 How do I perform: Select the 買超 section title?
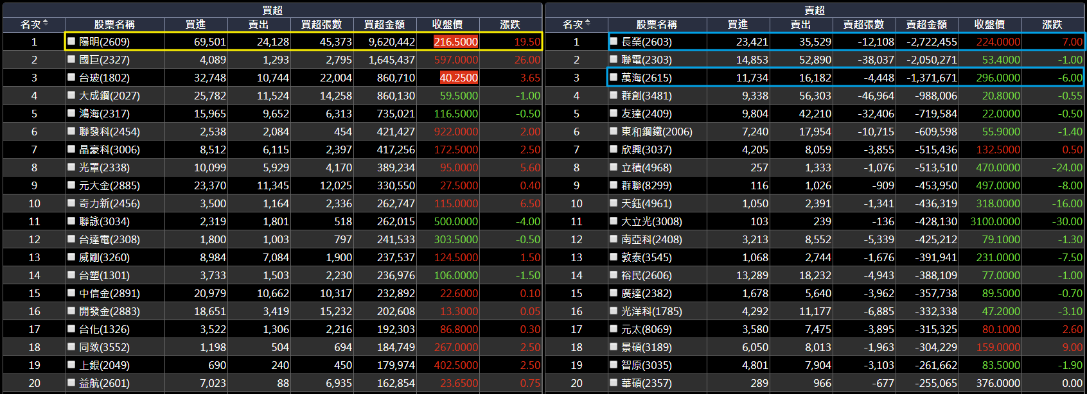click(272, 10)
